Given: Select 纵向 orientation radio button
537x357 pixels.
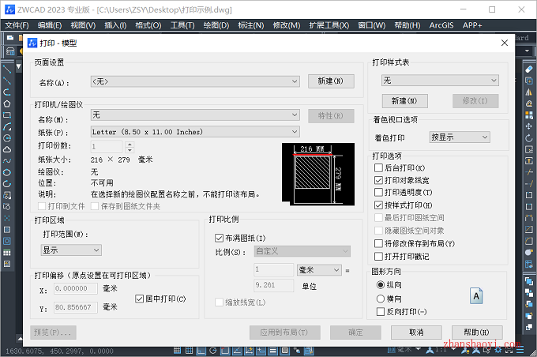Looking at the screenshot, I should tap(380, 284).
